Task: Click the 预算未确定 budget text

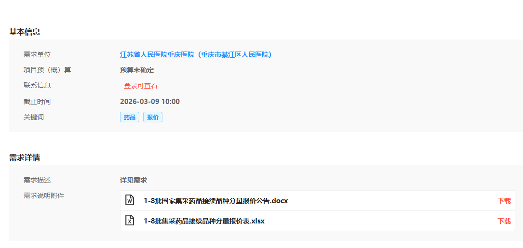Action: tap(137, 70)
